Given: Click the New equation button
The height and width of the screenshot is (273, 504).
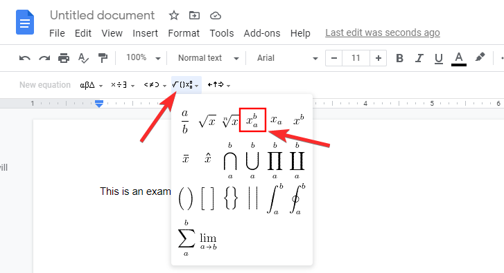Looking at the screenshot, I should (x=45, y=85).
